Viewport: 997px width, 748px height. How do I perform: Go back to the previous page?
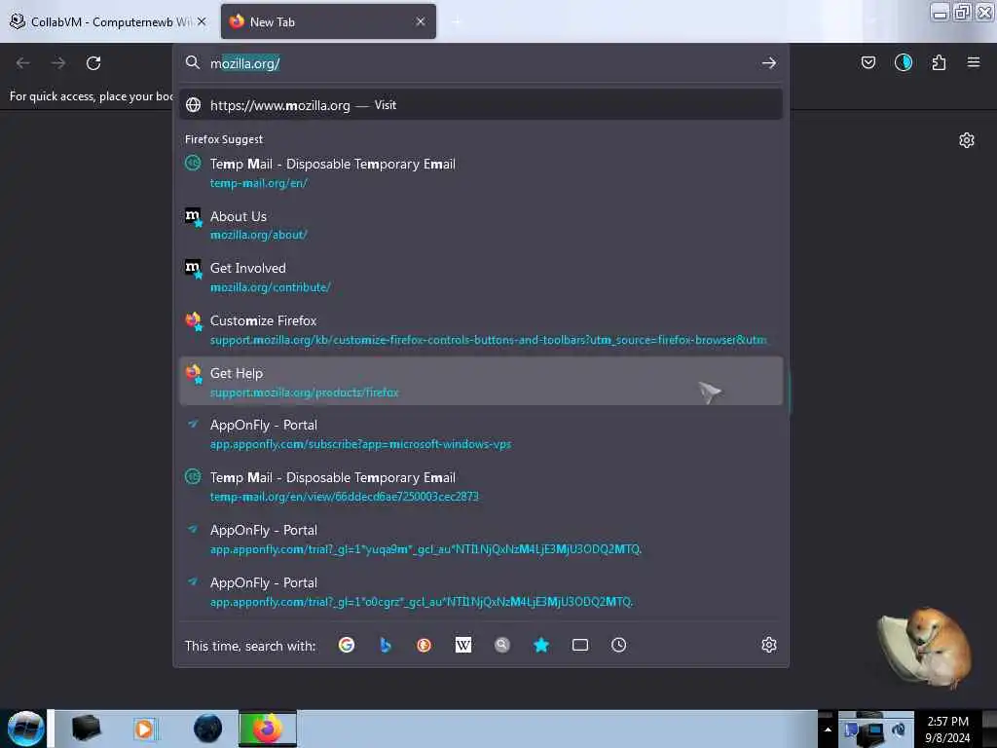pyautogui.click(x=23, y=63)
